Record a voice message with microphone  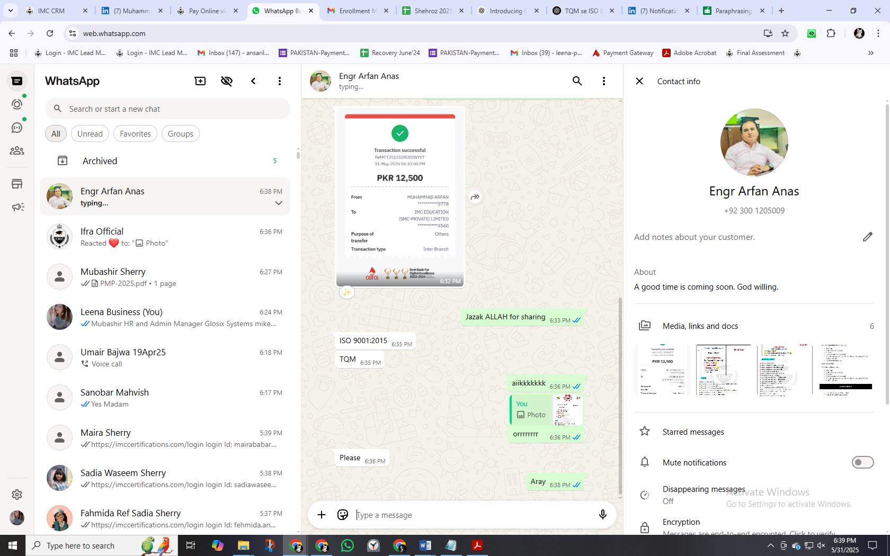[602, 515]
